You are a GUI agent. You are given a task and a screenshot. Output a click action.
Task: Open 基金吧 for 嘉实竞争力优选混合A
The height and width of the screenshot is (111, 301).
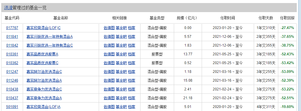coord(121,98)
